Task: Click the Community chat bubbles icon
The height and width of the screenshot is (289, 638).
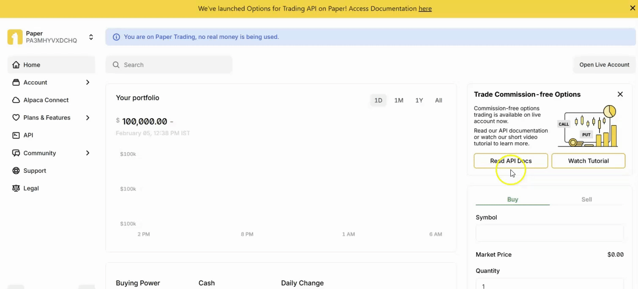Action: [16, 153]
